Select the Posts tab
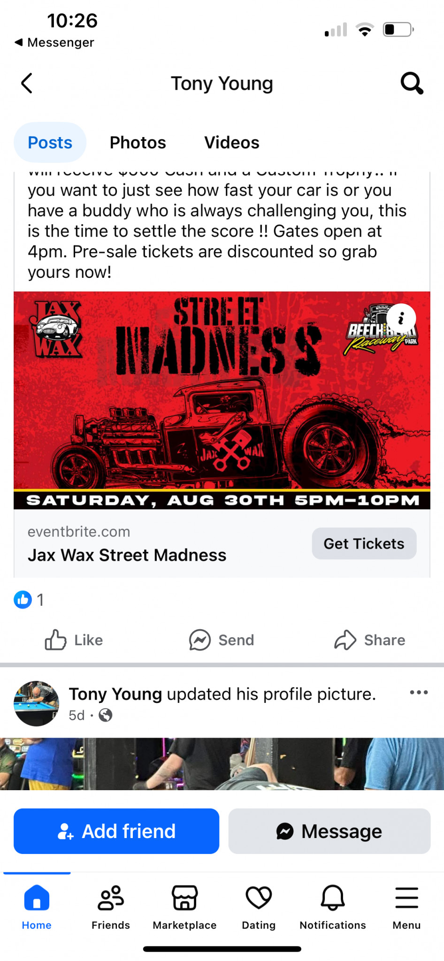 (50, 143)
